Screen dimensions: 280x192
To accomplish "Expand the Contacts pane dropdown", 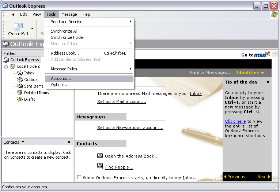I will (23, 142).
